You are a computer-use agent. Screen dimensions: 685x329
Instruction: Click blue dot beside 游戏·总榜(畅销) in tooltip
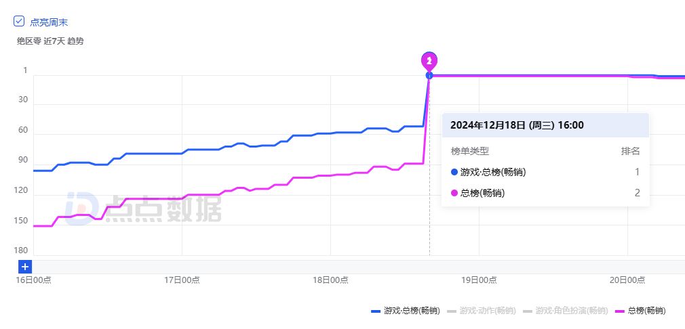pos(454,172)
